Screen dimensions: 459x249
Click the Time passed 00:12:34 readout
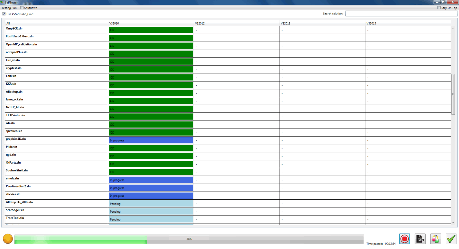point(381,244)
